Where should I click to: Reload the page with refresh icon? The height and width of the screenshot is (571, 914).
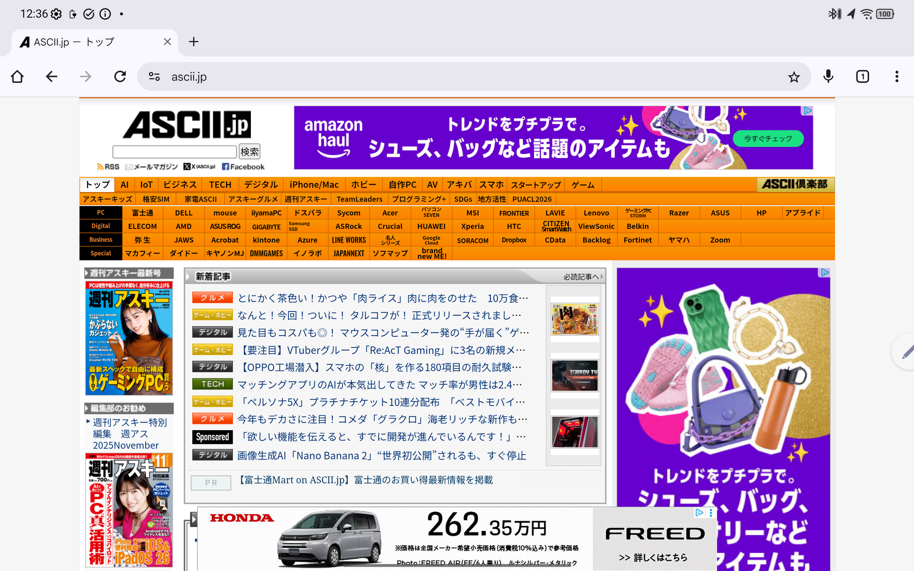pos(120,77)
